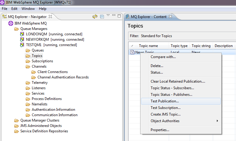The height and width of the screenshot is (141, 236).
Task: Click the Service Definition Repositories folder icon
Action: (16, 131)
